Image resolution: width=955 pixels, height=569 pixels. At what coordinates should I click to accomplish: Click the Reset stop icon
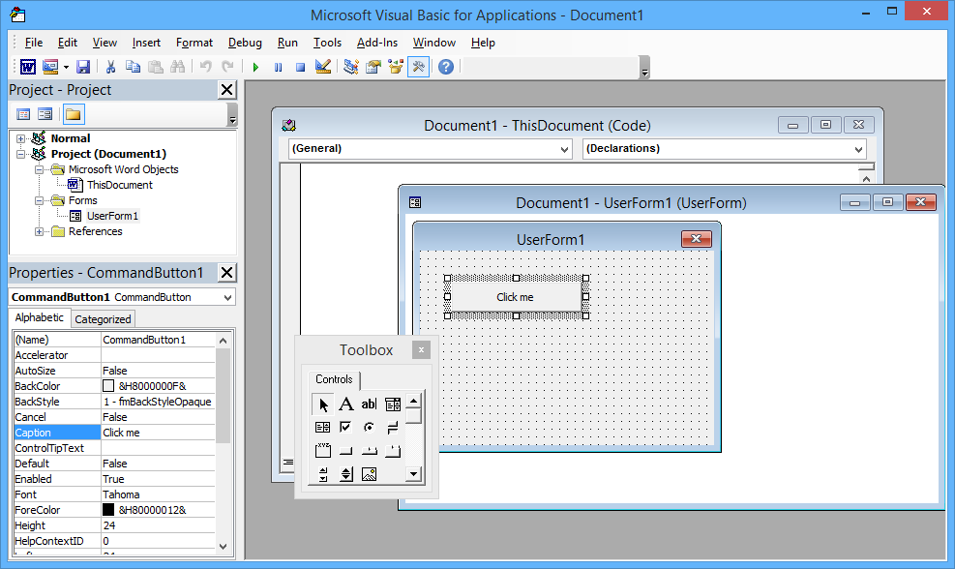pos(300,67)
